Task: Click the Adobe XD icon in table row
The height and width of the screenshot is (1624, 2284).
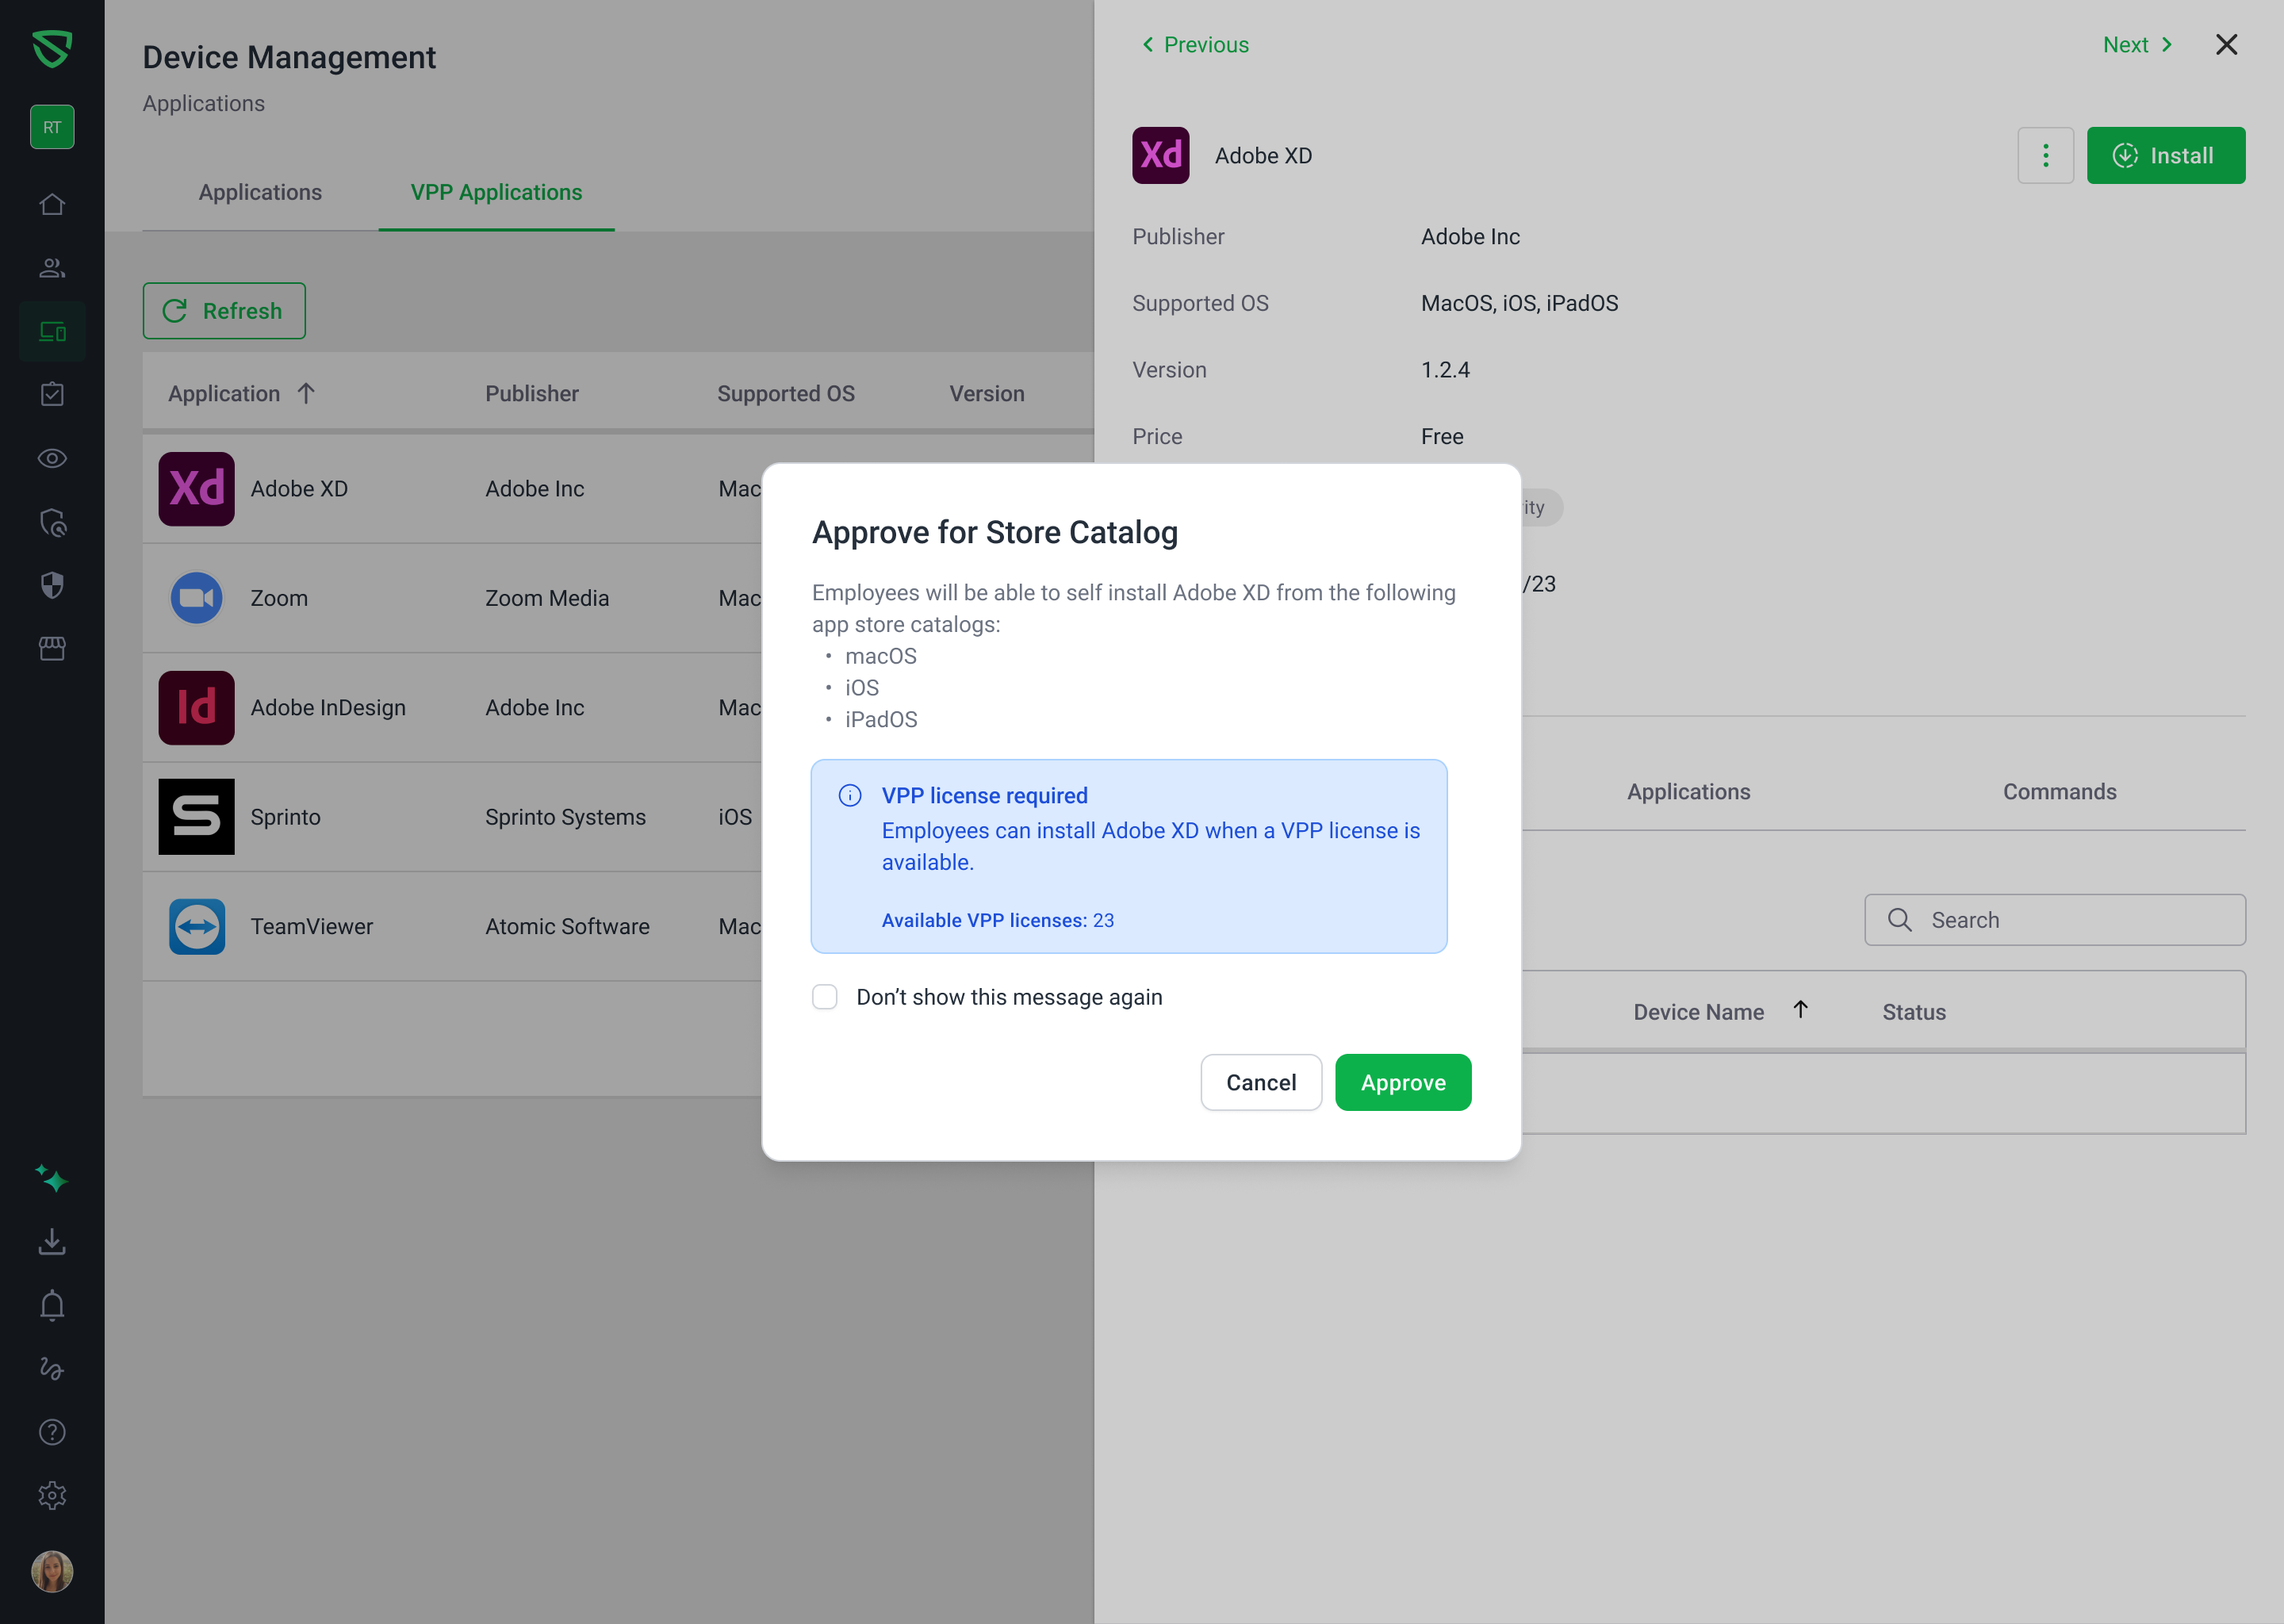Action: pos(196,489)
